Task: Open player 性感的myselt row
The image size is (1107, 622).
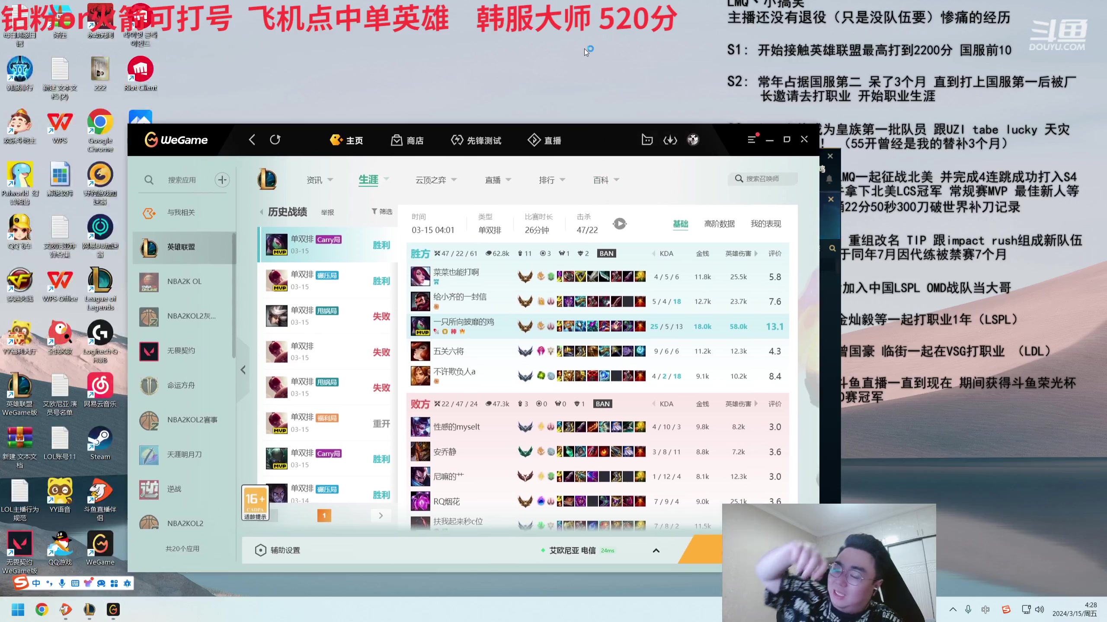Action: point(598,427)
